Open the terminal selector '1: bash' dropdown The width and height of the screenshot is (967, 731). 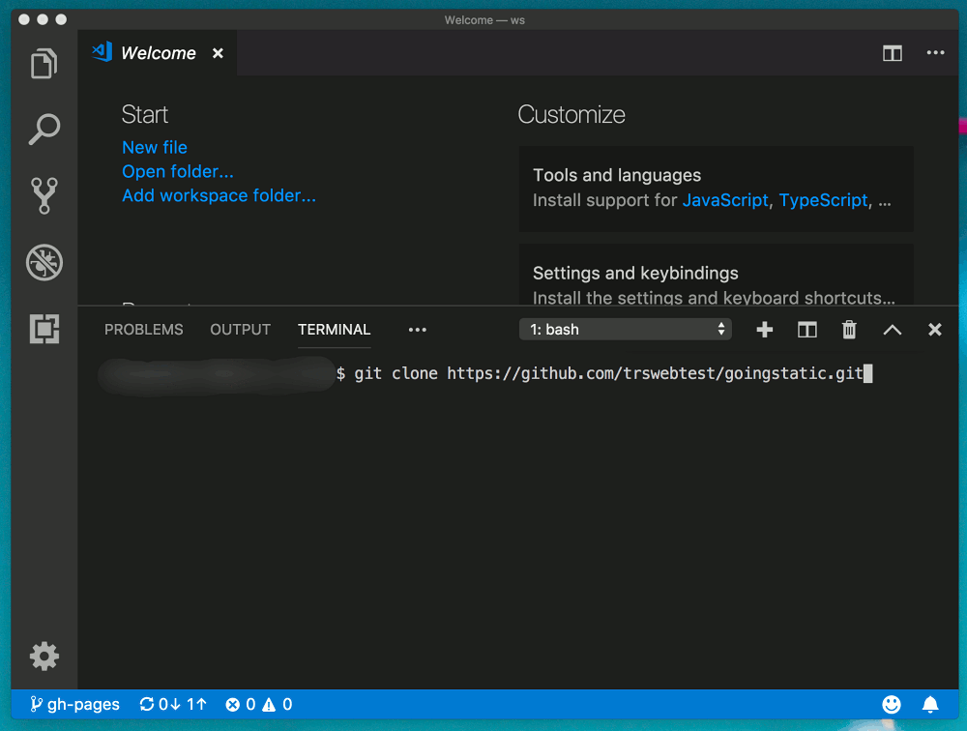[626, 330]
